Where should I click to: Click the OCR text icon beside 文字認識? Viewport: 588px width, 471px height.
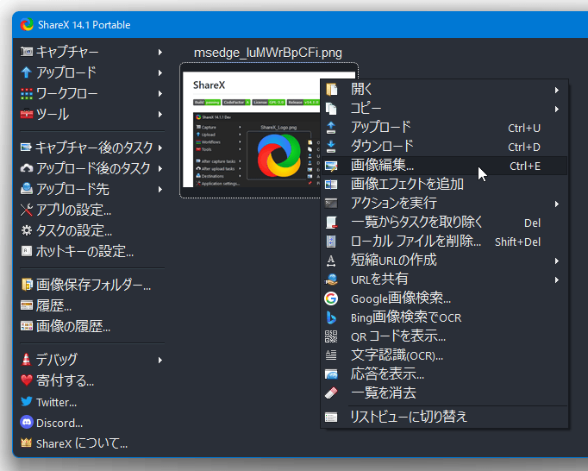click(x=331, y=355)
